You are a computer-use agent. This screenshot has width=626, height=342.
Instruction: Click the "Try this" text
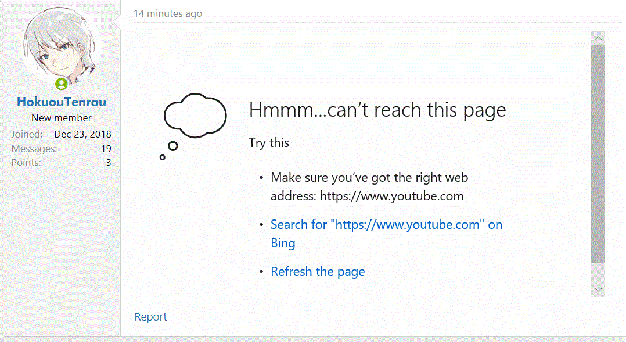point(269,142)
